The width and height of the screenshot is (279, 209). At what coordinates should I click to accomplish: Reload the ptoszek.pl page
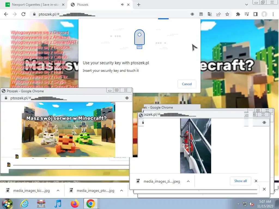pos(23,14)
